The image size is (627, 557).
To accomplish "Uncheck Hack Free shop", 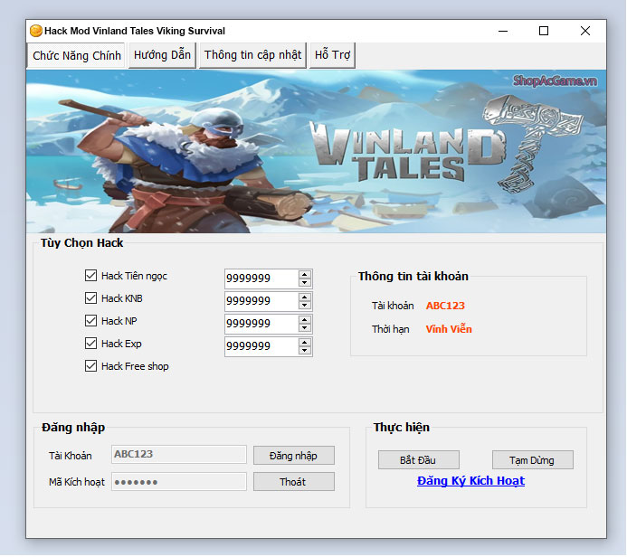I will tap(90, 366).
